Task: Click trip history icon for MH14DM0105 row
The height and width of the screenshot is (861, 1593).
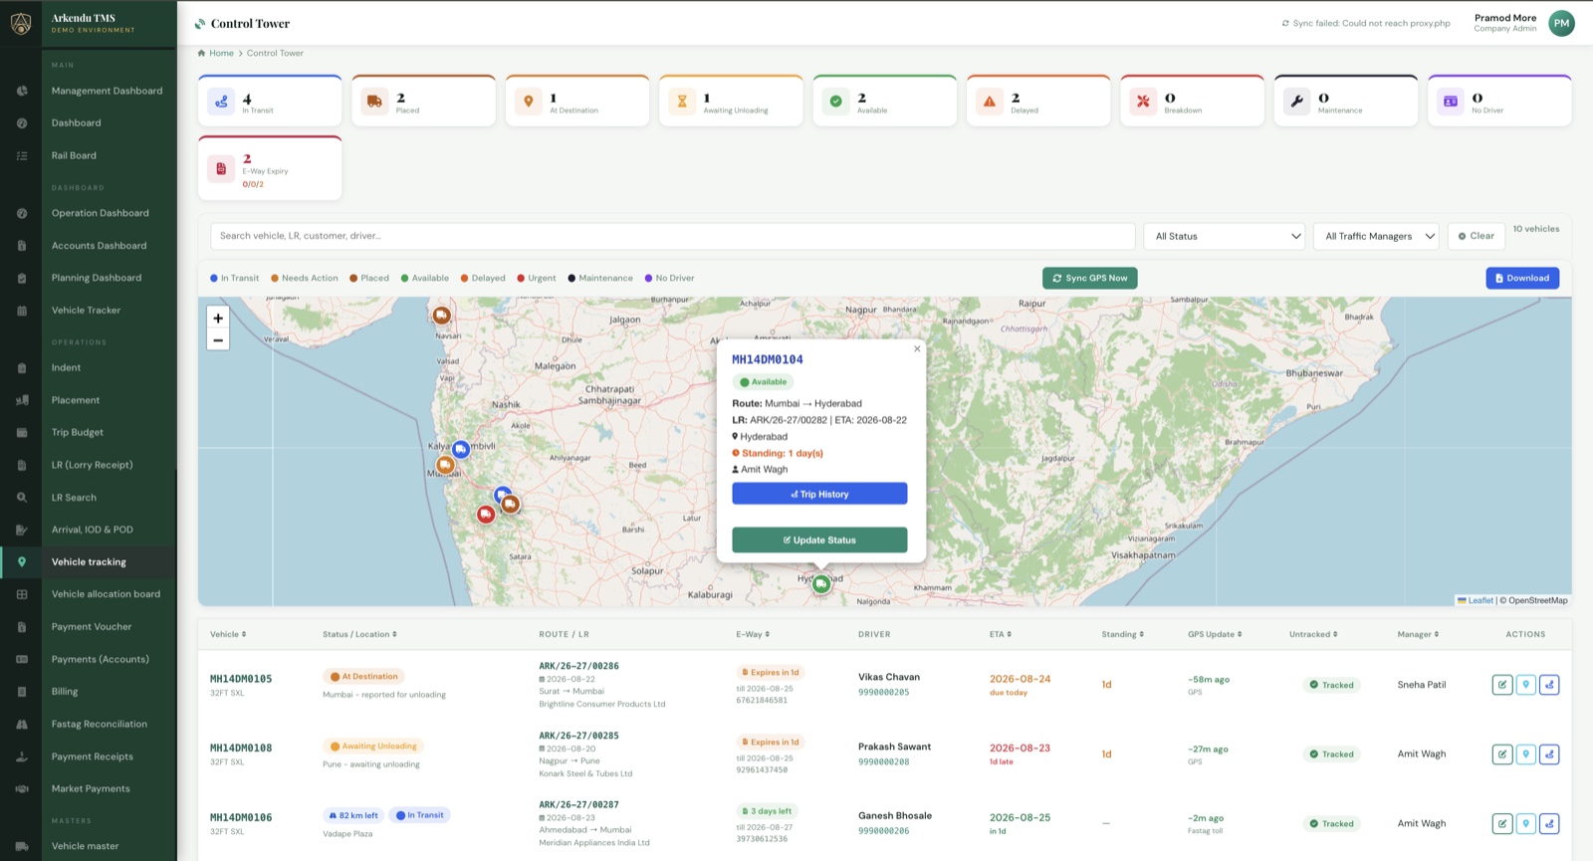Action: (1549, 685)
